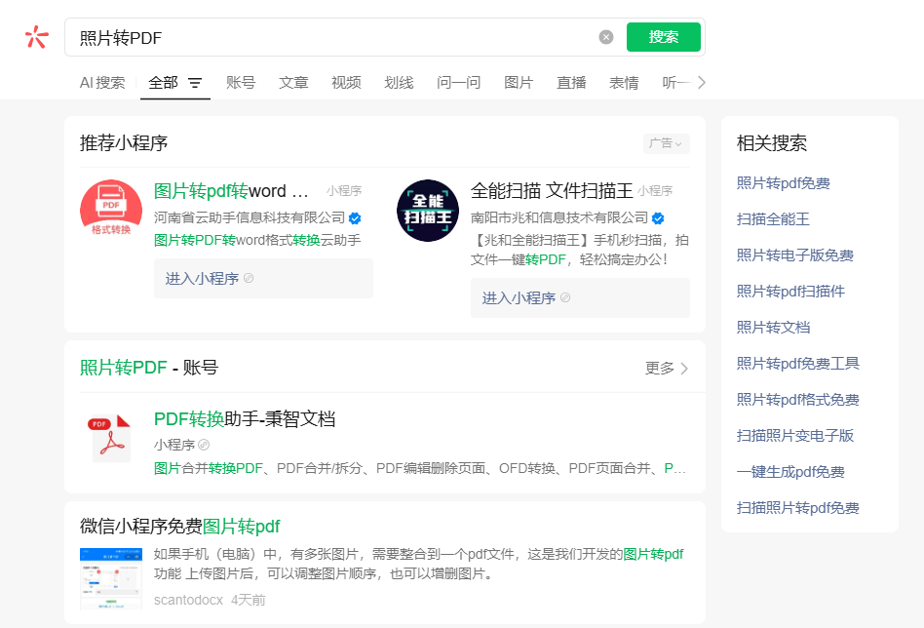Switch to the 问一问 tab
The image size is (924, 628).
(458, 83)
